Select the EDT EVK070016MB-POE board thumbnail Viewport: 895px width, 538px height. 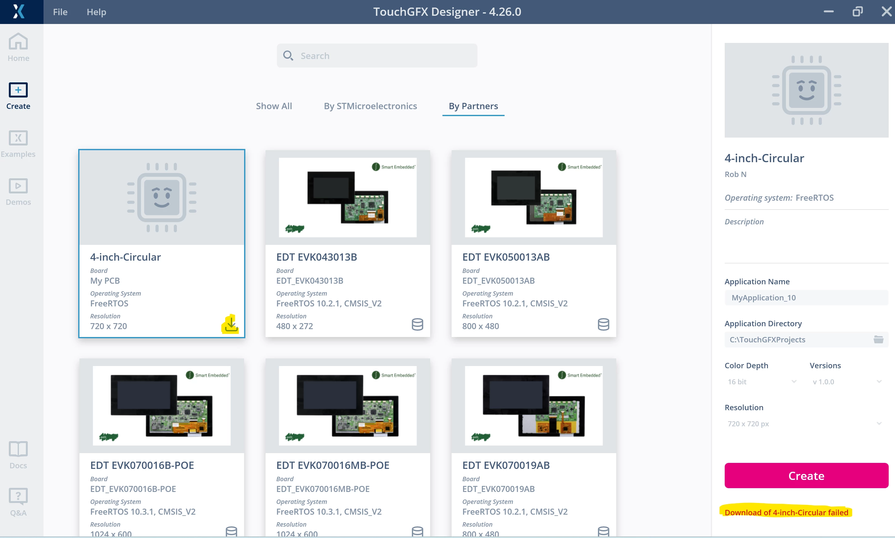(x=348, y=406)
